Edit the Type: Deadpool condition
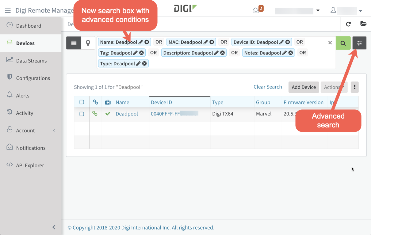The image size is (402, 235). (138, 63)
